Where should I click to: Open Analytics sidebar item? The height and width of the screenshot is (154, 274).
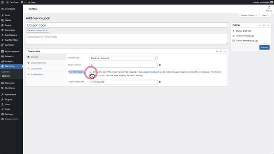pos(9,61)
